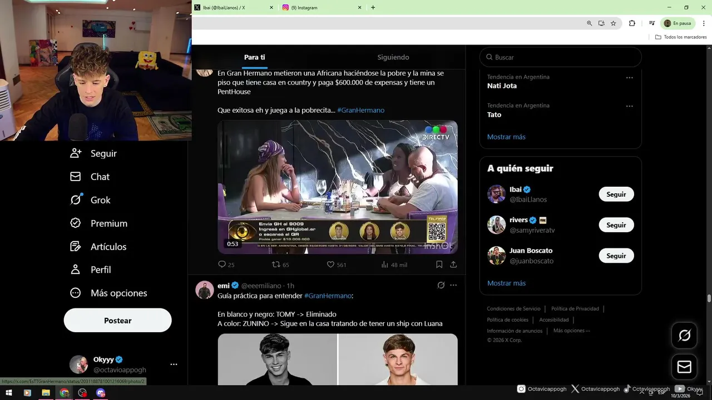
Task: Open the media controls icon in Chrome
Action: 651,23
